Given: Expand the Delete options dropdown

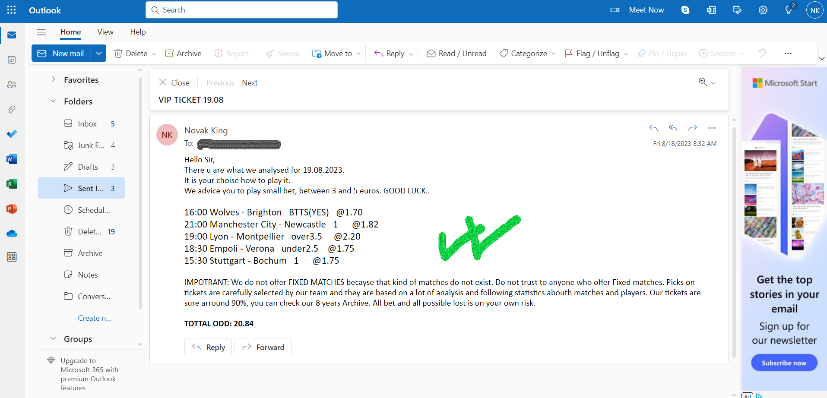Looking at the screenshot, I should [x=154, y=54].
